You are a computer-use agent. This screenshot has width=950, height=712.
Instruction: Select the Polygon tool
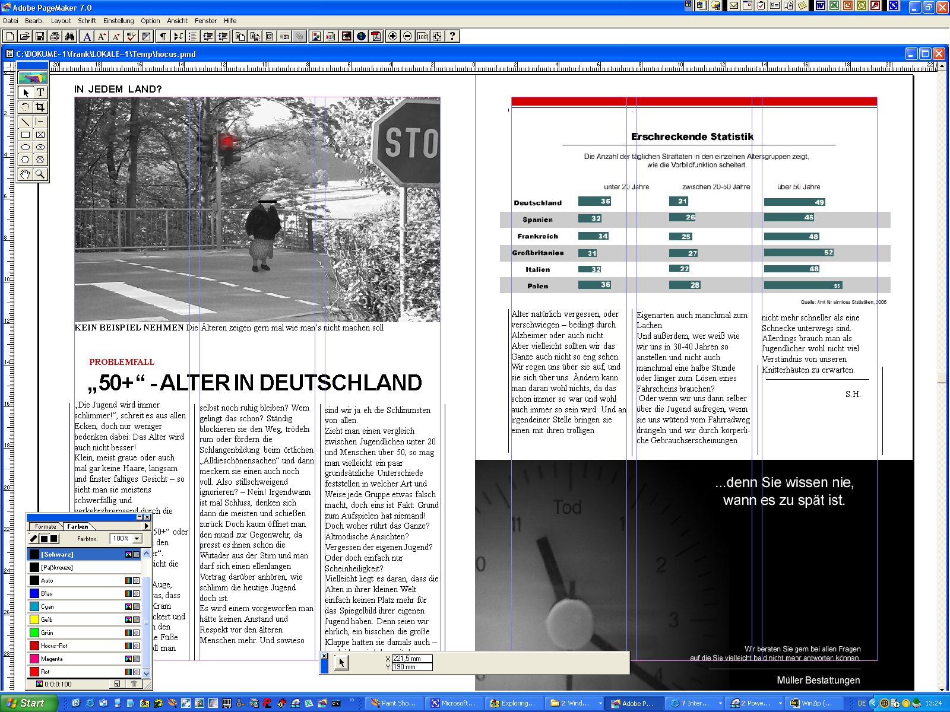26,160
